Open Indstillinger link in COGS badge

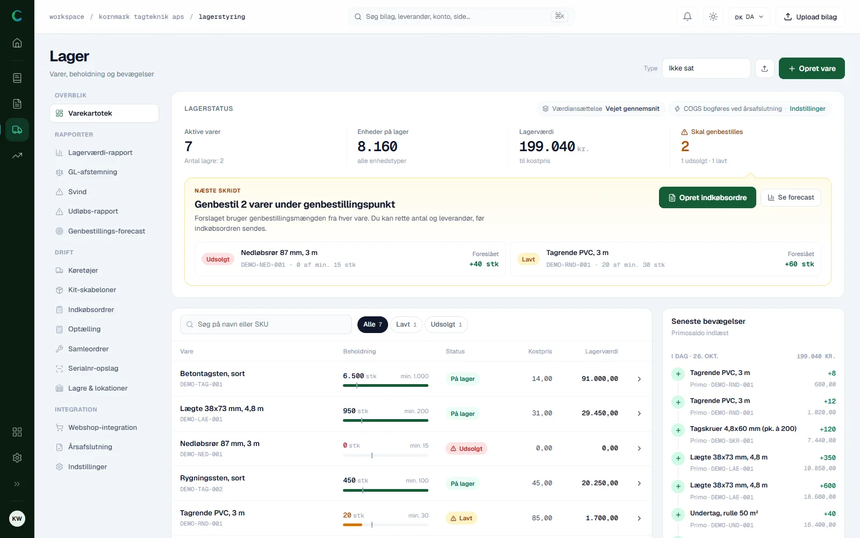(807, 109)
